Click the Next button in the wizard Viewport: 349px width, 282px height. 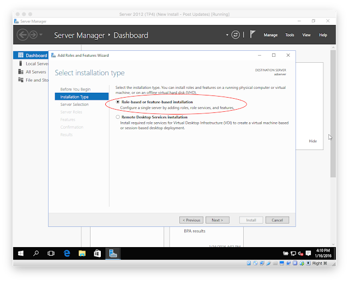pos(218,220)
